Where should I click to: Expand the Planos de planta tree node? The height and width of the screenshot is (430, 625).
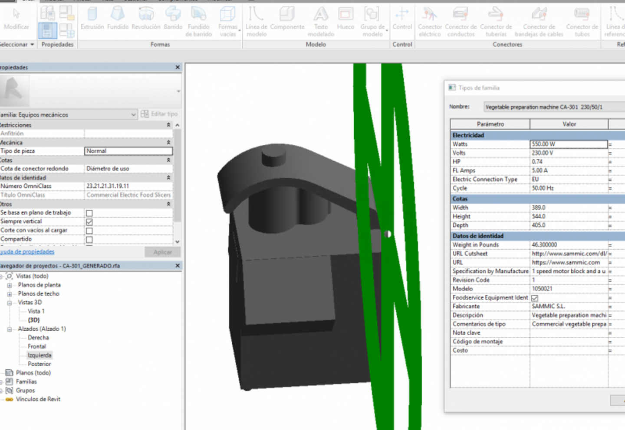pos(10,285)
